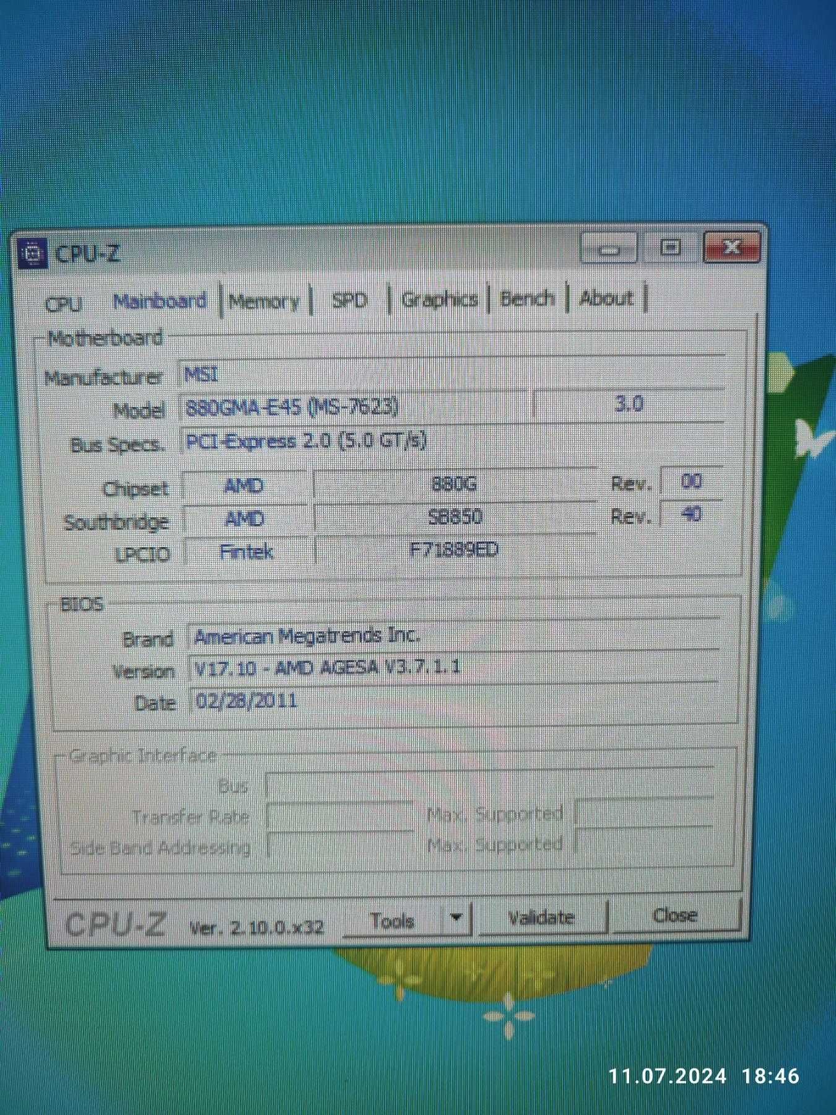Click the Close button at bottom

pos(676,916)
